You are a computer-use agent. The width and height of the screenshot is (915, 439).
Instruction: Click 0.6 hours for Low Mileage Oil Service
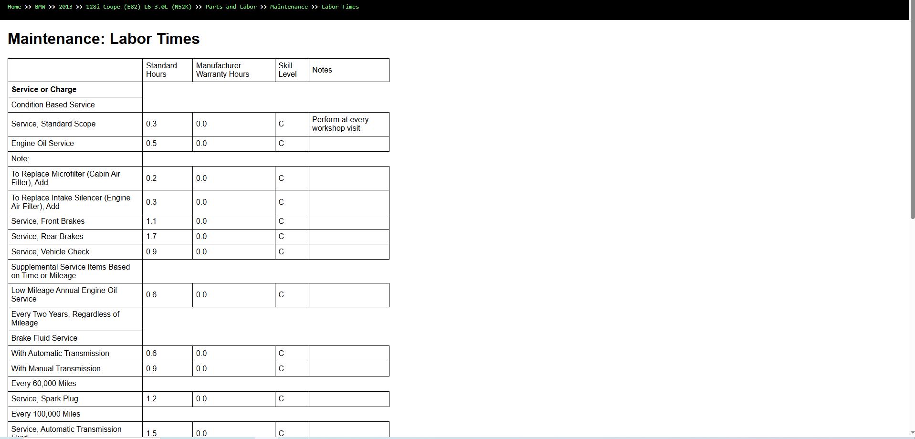(x=168, y=295)
